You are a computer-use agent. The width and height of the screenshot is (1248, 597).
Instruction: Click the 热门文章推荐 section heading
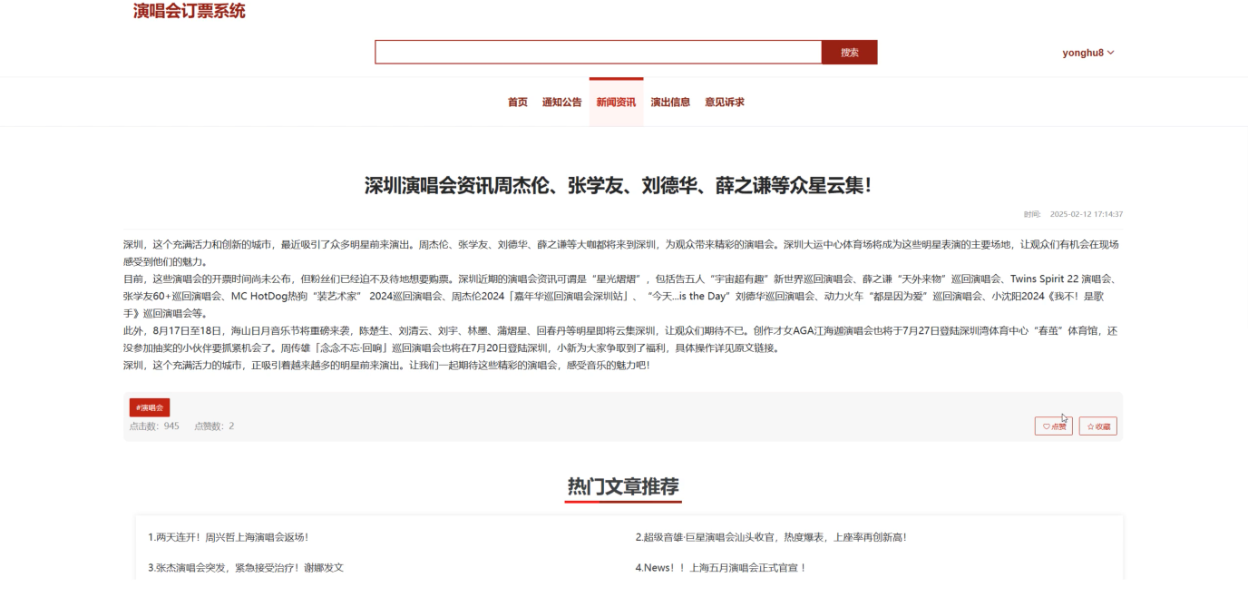click(x=623, y=486)
